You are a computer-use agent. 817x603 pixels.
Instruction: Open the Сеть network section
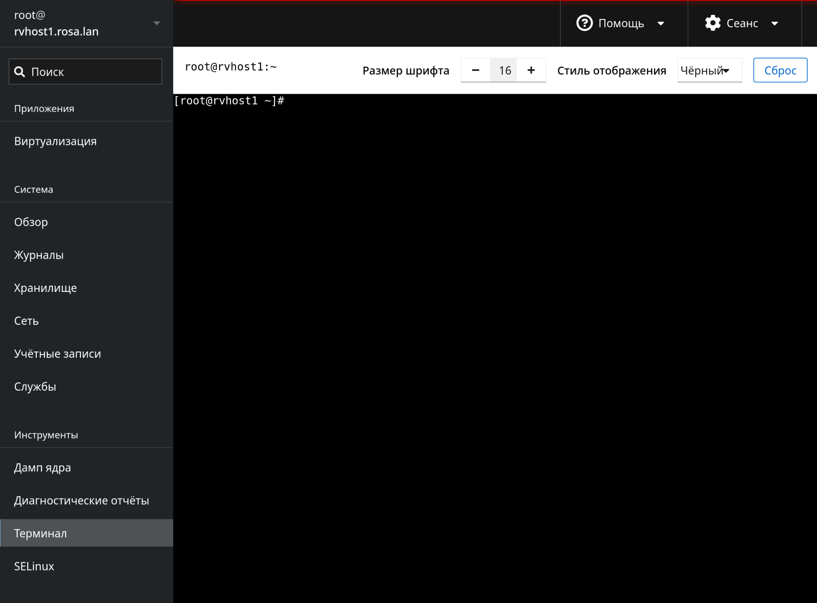click(x=26, y=321)
